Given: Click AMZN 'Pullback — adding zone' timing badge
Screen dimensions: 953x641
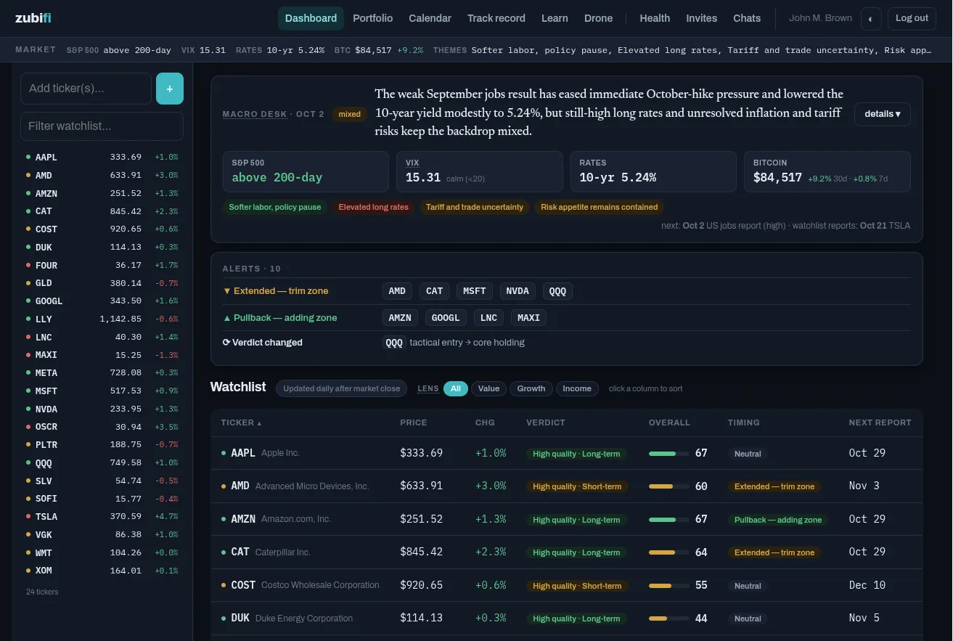Looking at the screenshot, I should [x=778, y=520].
